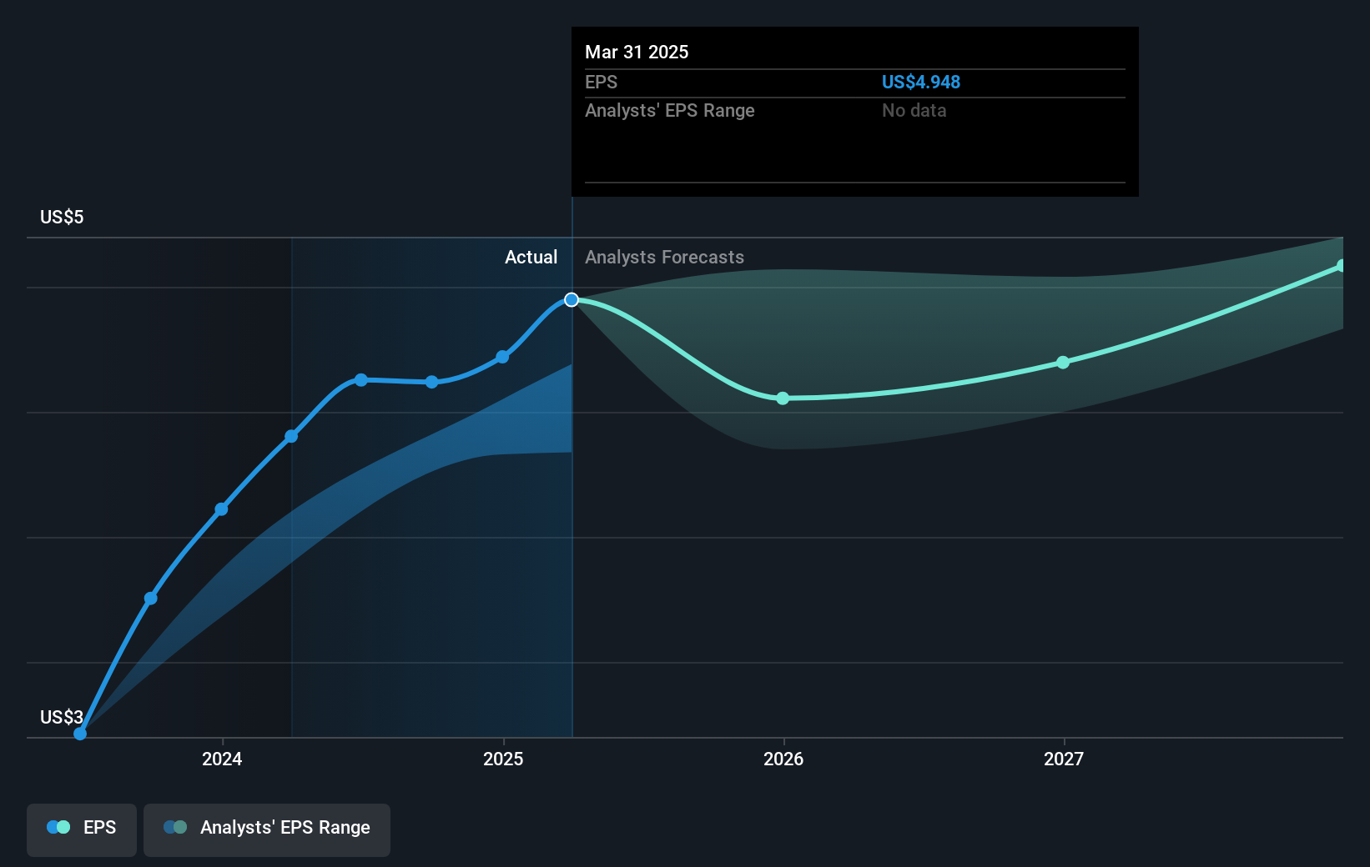Click the last forecast point at chart edge
Viewport: 1370px width, 867px height.
pyautogui.click(x=1341, y=266)
